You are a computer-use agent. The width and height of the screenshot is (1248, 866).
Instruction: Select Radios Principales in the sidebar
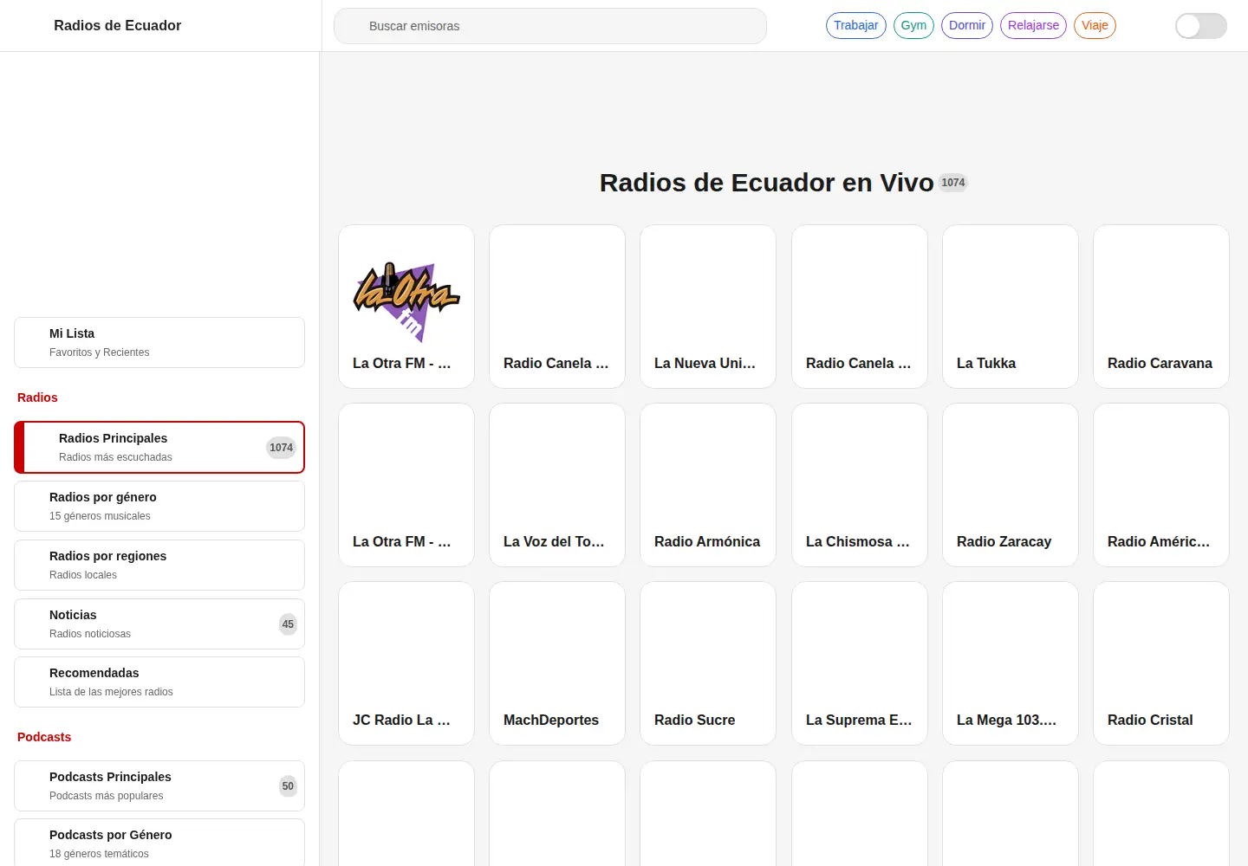[159, 447]
